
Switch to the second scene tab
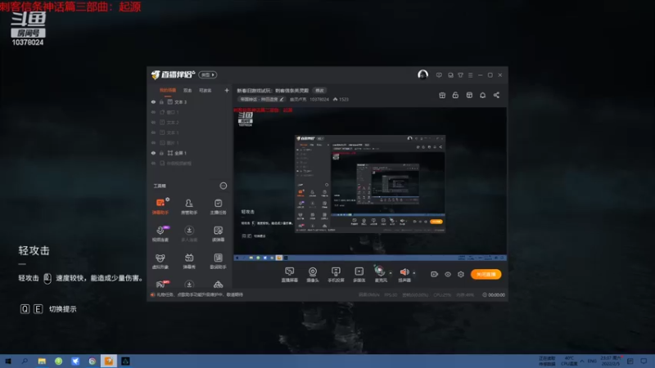click(x=187, y=91)
